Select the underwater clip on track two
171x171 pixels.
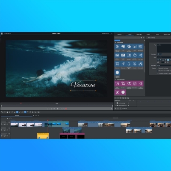[x=72, y=130]
